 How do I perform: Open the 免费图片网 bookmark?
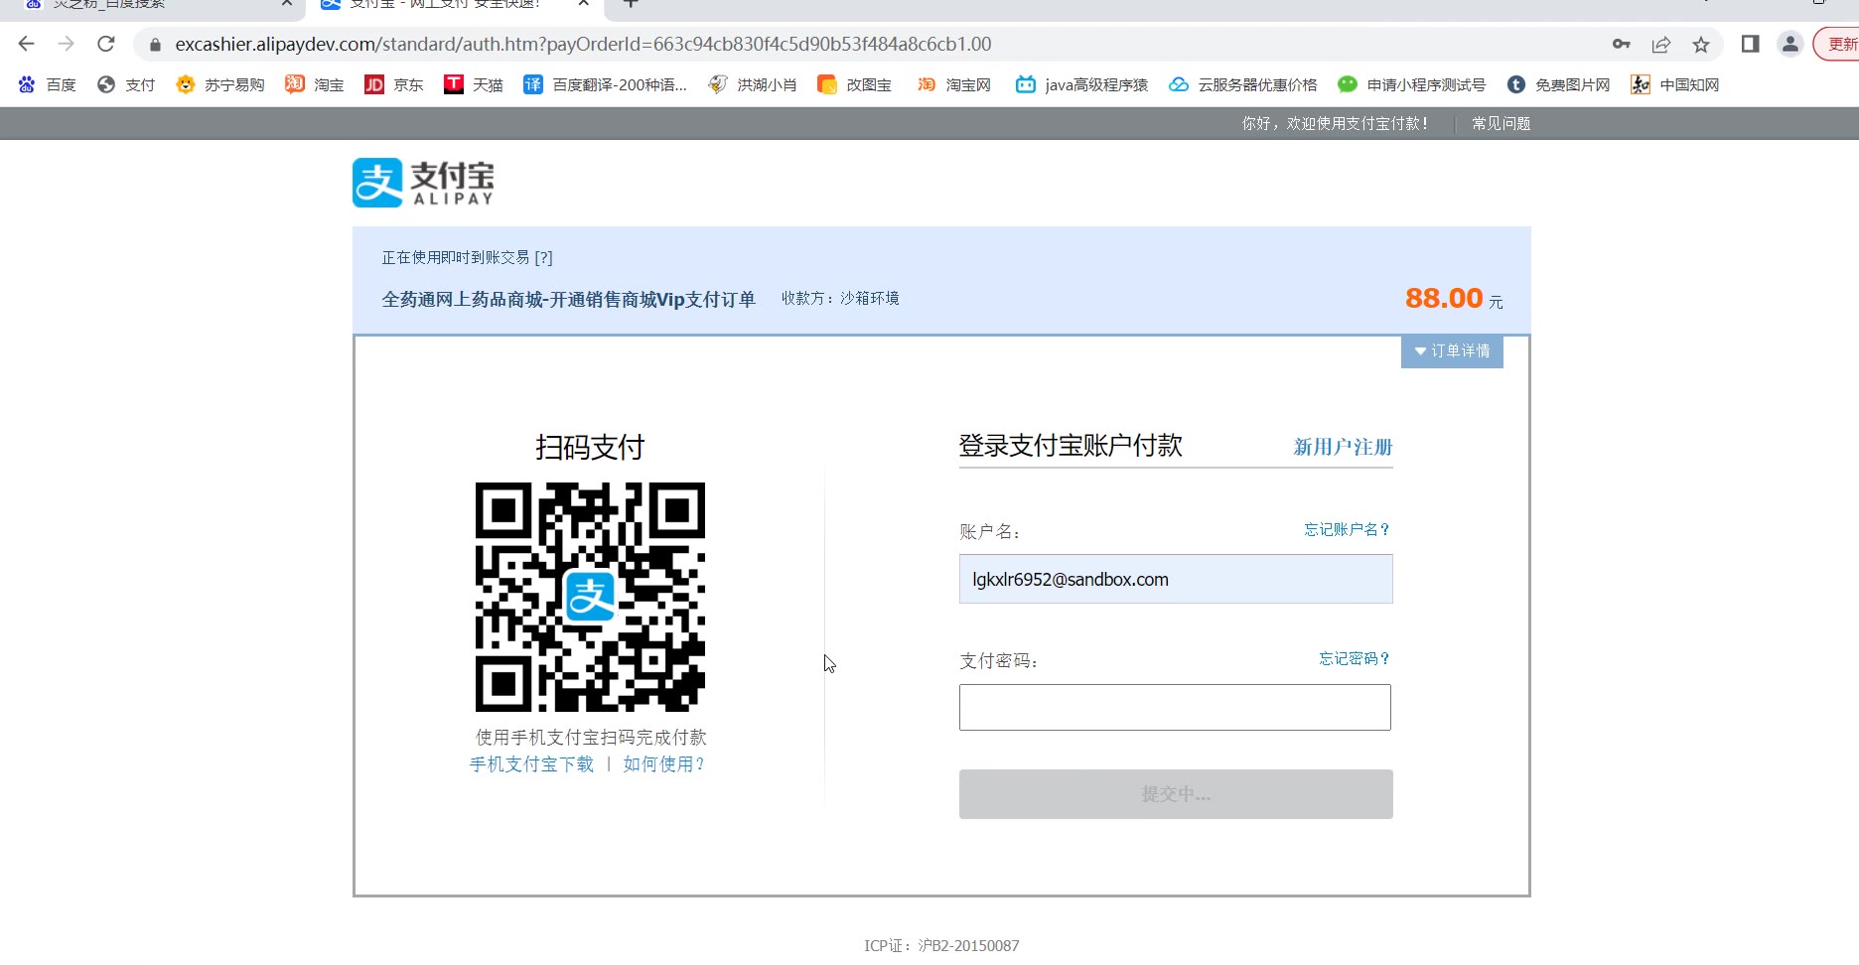(1558, 84)
